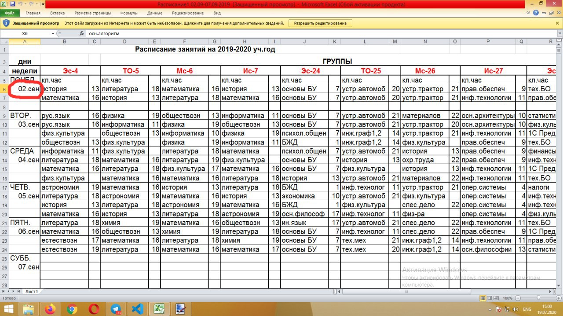Open Firefox from the taskbar
Image resolution: width=563 pixels, height=316 pixels.
click(x=50, y=309)
